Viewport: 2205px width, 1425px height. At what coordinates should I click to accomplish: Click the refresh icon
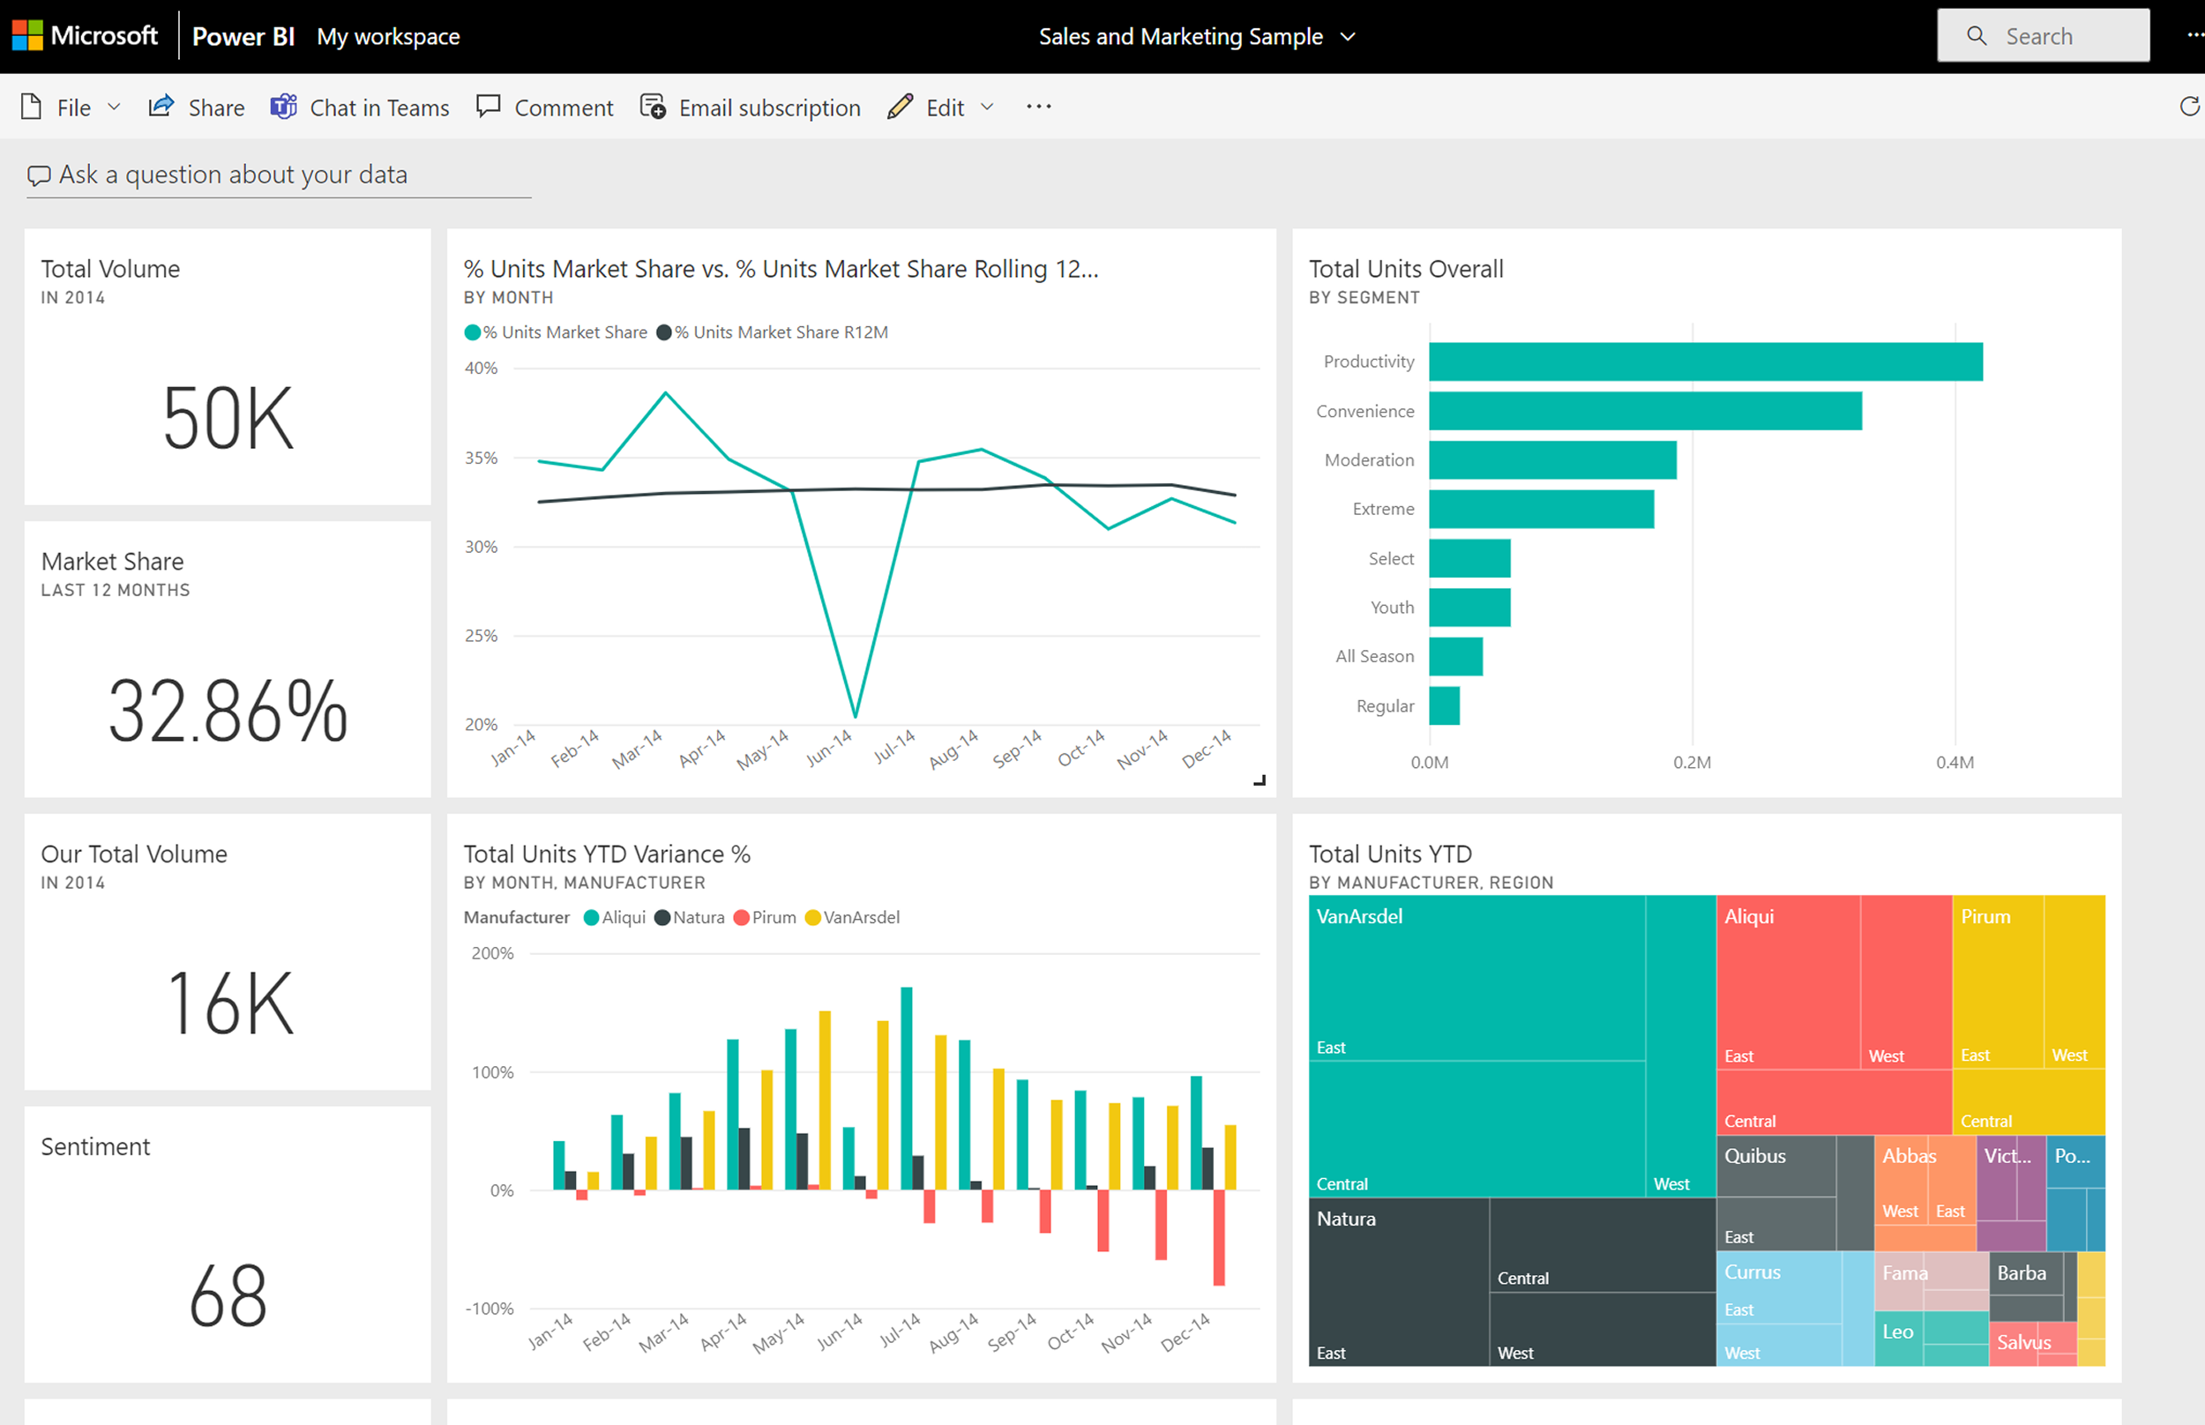(x=2189, y=106)
